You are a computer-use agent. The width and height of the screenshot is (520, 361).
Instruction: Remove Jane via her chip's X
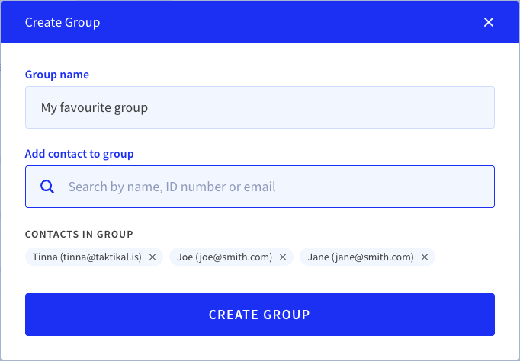click(x=425, y=257)
